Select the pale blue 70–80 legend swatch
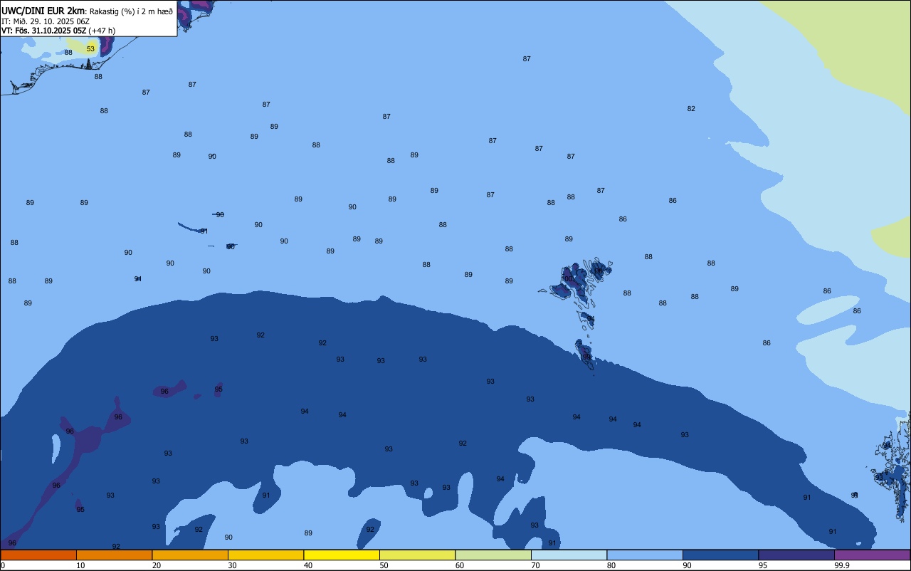 (x=569, y=555)
